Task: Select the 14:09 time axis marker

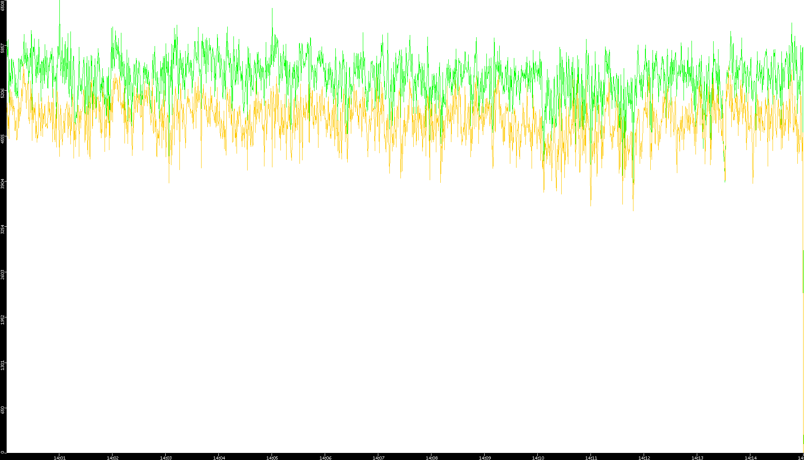Action: [485, 458]
